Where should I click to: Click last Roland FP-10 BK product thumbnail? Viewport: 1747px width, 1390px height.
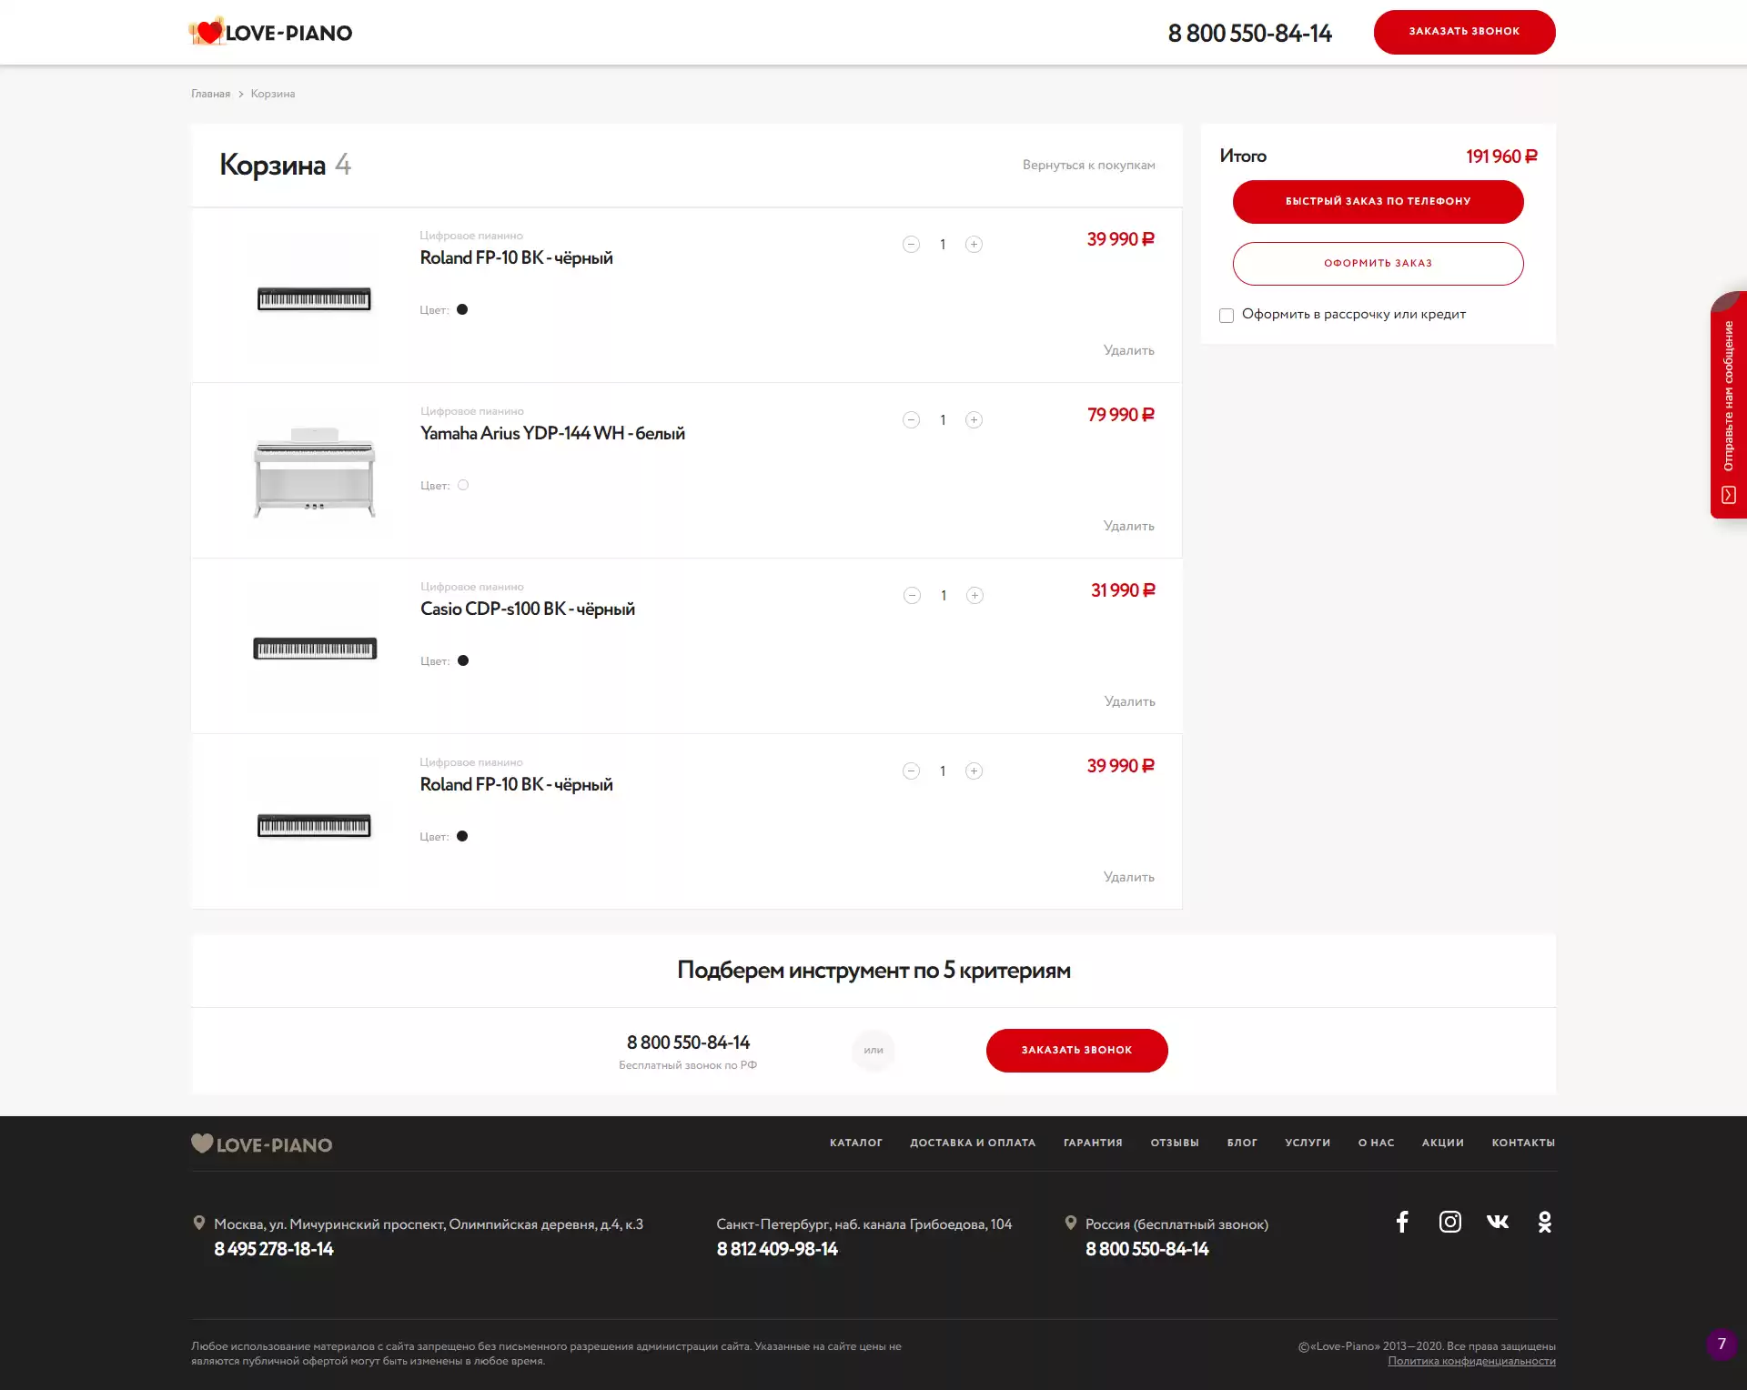click(314, 825)
